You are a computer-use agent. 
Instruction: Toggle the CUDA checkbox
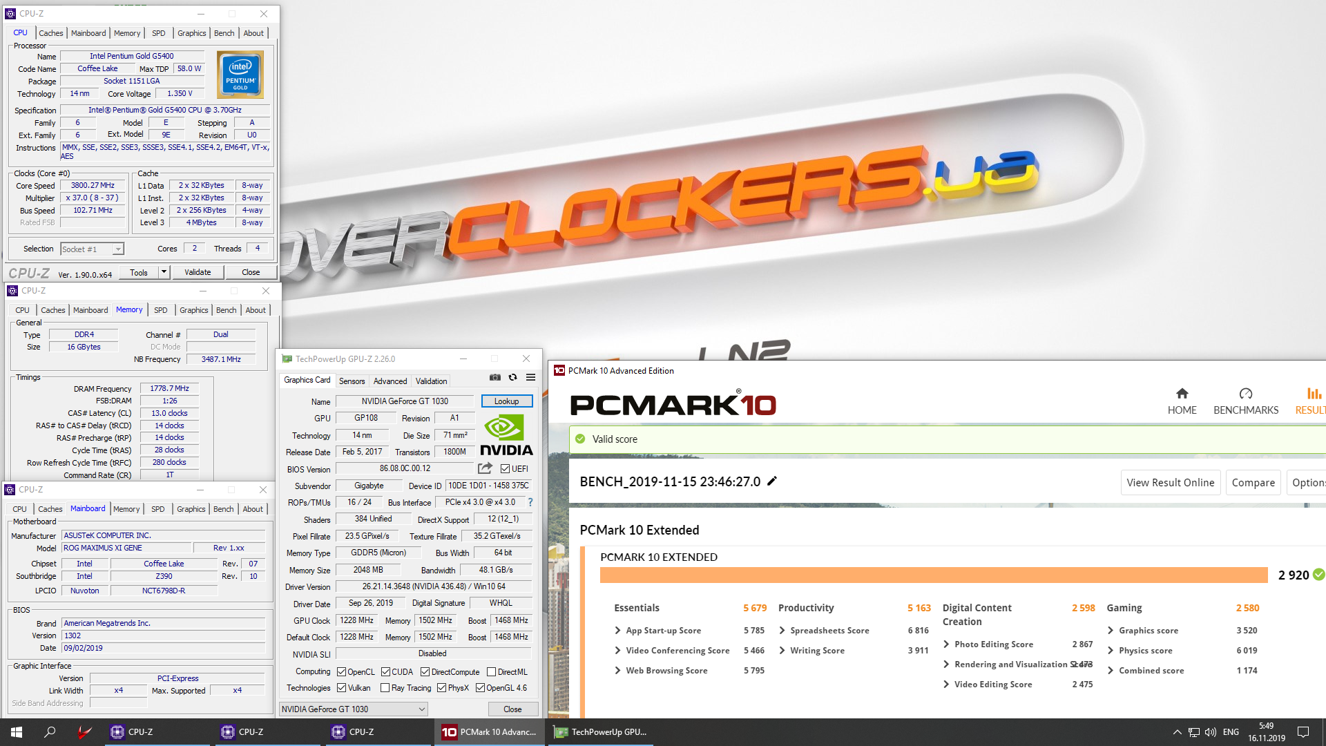pyautogui.click(x=385, y=672)
